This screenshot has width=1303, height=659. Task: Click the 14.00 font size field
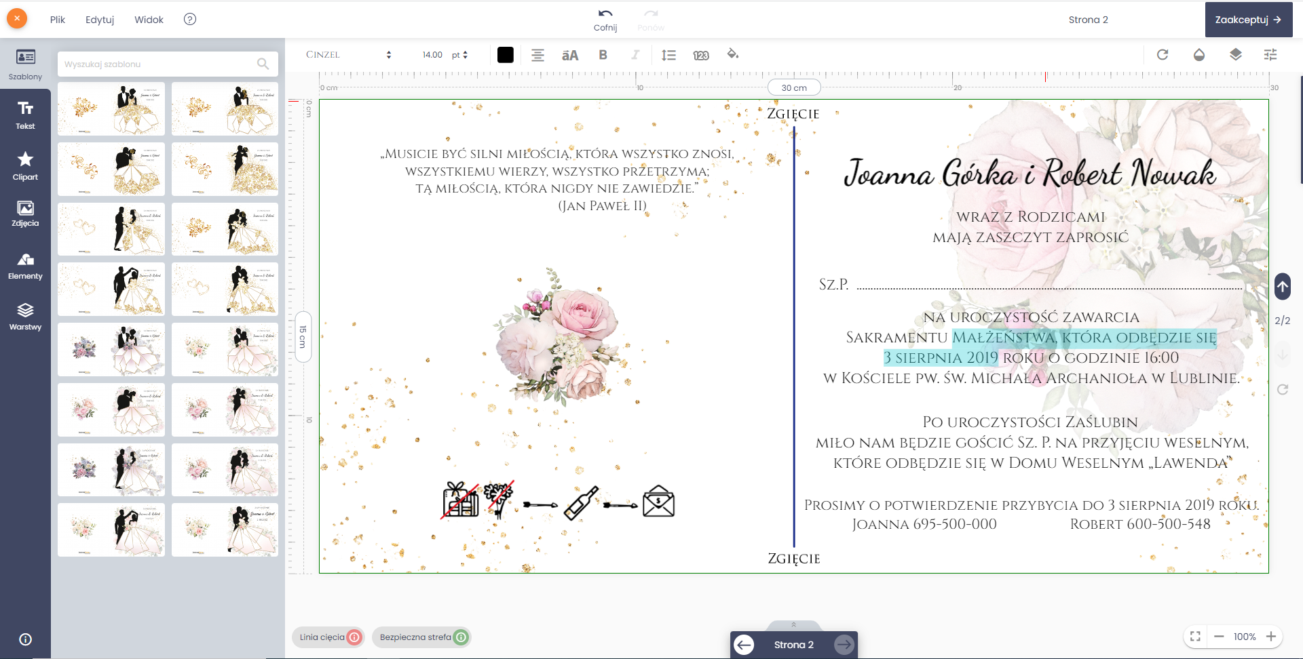point(432,55)
